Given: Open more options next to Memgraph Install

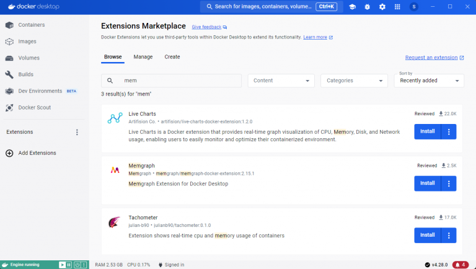Looking at the screenshot, I should (x=449, y=183).
